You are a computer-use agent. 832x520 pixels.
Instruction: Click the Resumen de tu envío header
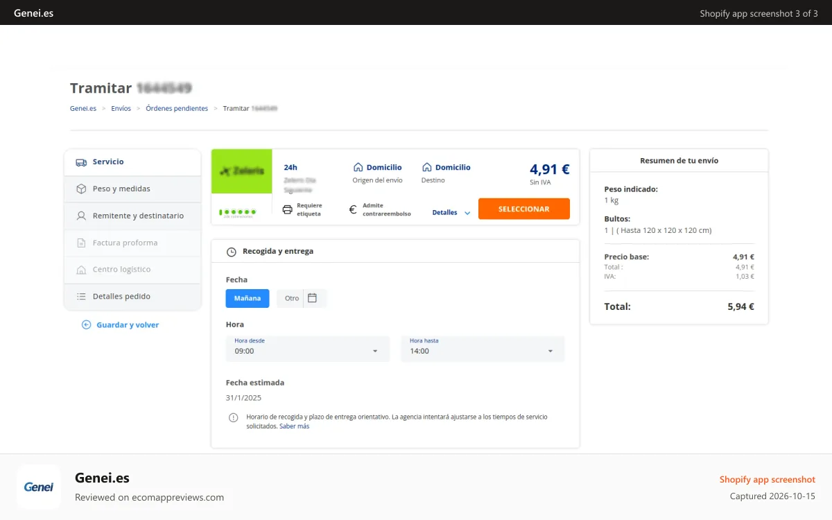pos(679,161)
